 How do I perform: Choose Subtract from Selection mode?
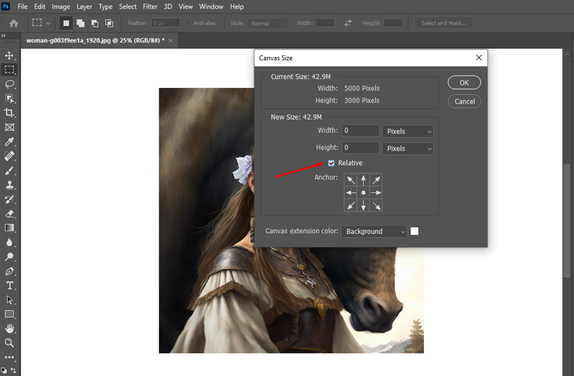[x=95, y=23]
